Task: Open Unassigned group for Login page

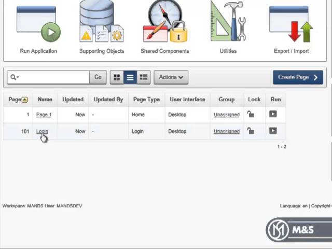Action: [227, 131]
